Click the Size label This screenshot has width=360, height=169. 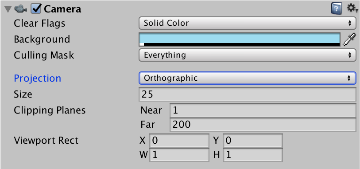pyautogui.click(x=23, y=94)
